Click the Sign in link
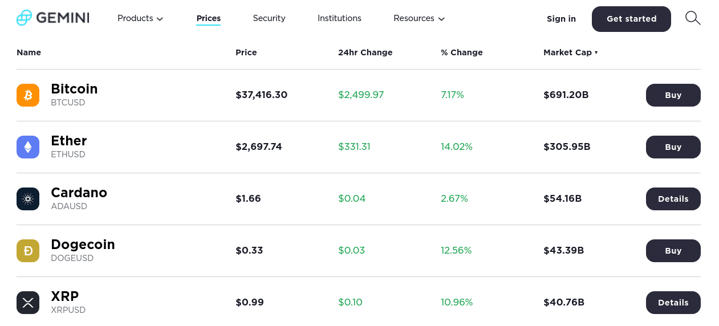The image size is (719, 326). [x=561, y=19]
